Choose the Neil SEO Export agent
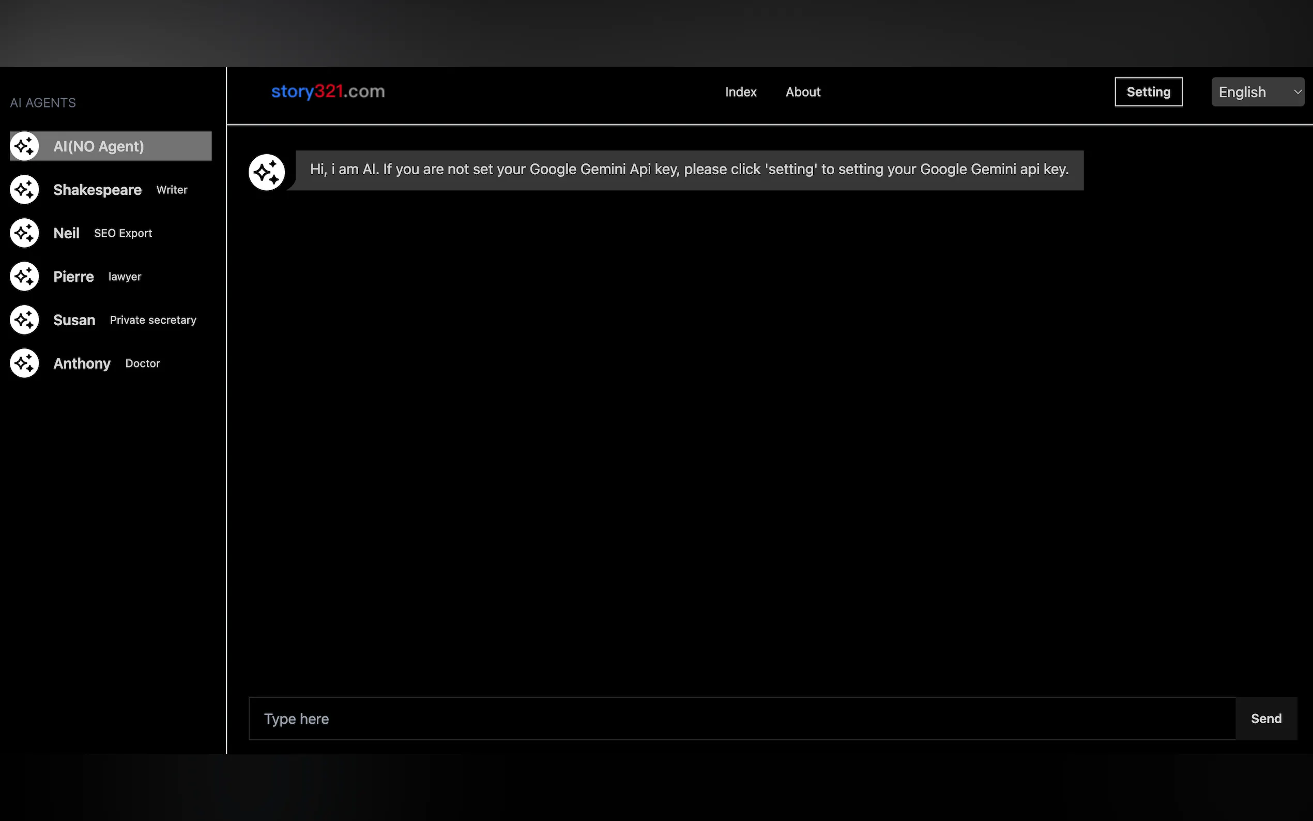Viewport: 1313px width, 821px height. [103, 233]
